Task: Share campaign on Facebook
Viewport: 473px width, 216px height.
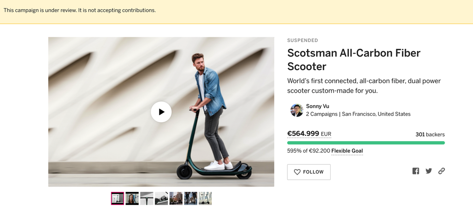Action: tap(416, 171)
